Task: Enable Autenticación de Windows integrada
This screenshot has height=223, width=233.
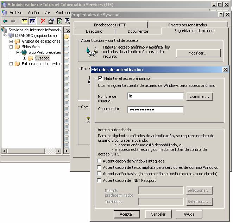Action: (99, 161)
